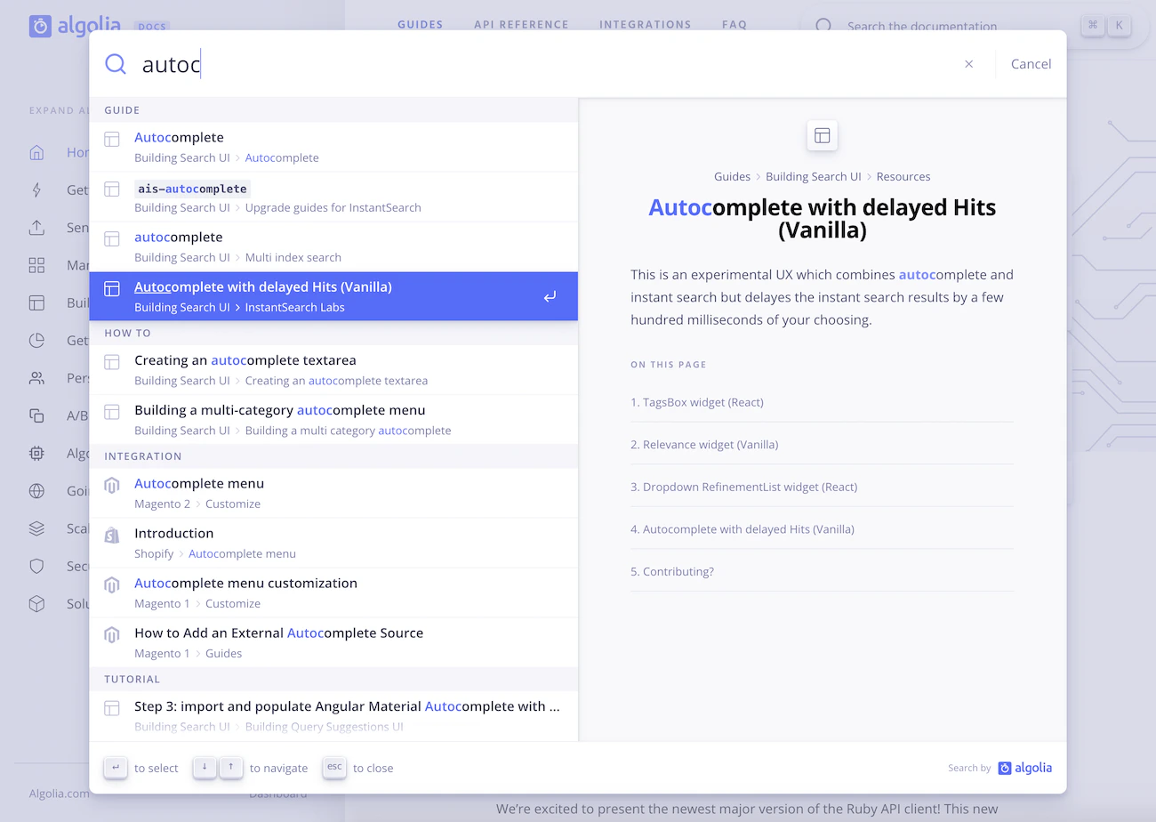Click the pie chart insights sidebar icon
The width and height of the screenshot is (1156, 822).
point(36,340)
